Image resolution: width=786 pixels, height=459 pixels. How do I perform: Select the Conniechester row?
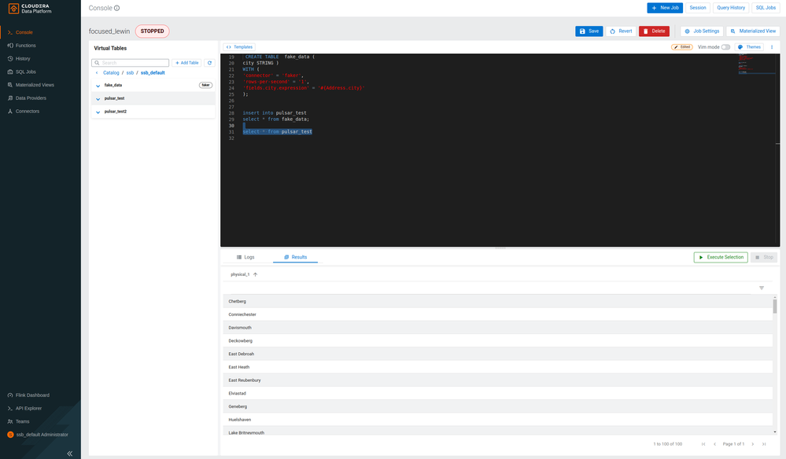(x=497, y=314)
